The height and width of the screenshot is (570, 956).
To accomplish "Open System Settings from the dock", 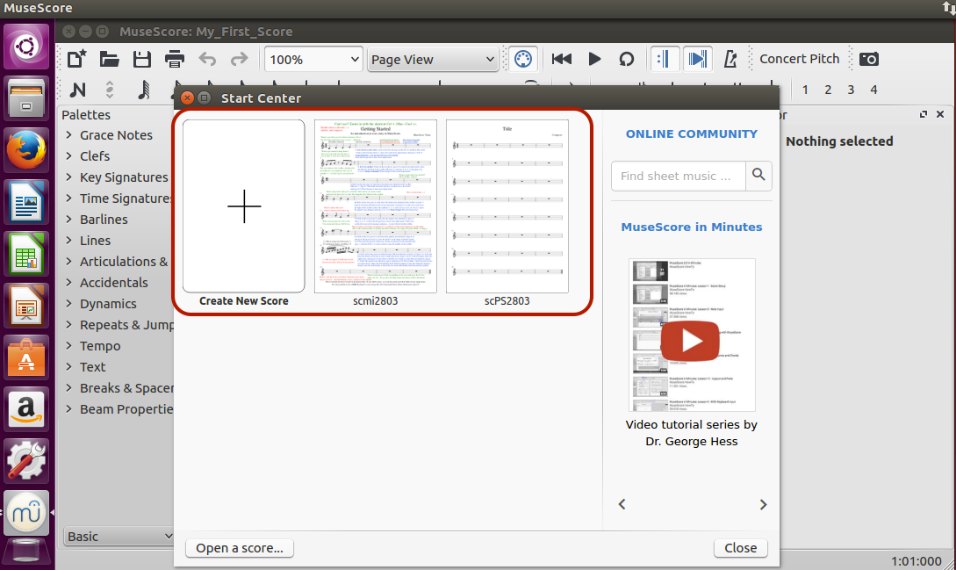I will [x=26, y=461].
